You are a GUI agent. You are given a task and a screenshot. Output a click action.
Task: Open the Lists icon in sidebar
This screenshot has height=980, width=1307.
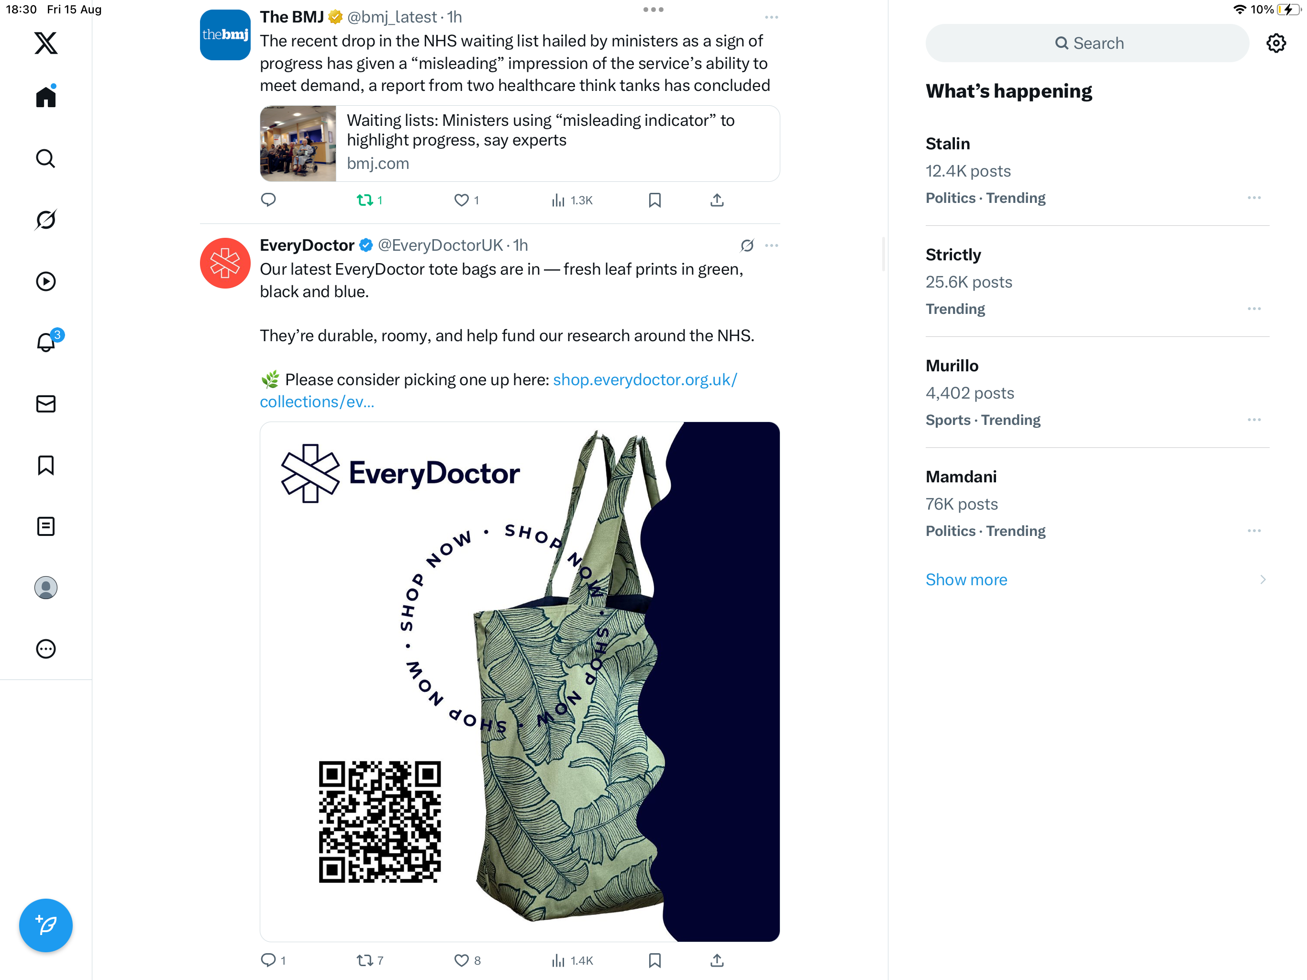point(45,526)
